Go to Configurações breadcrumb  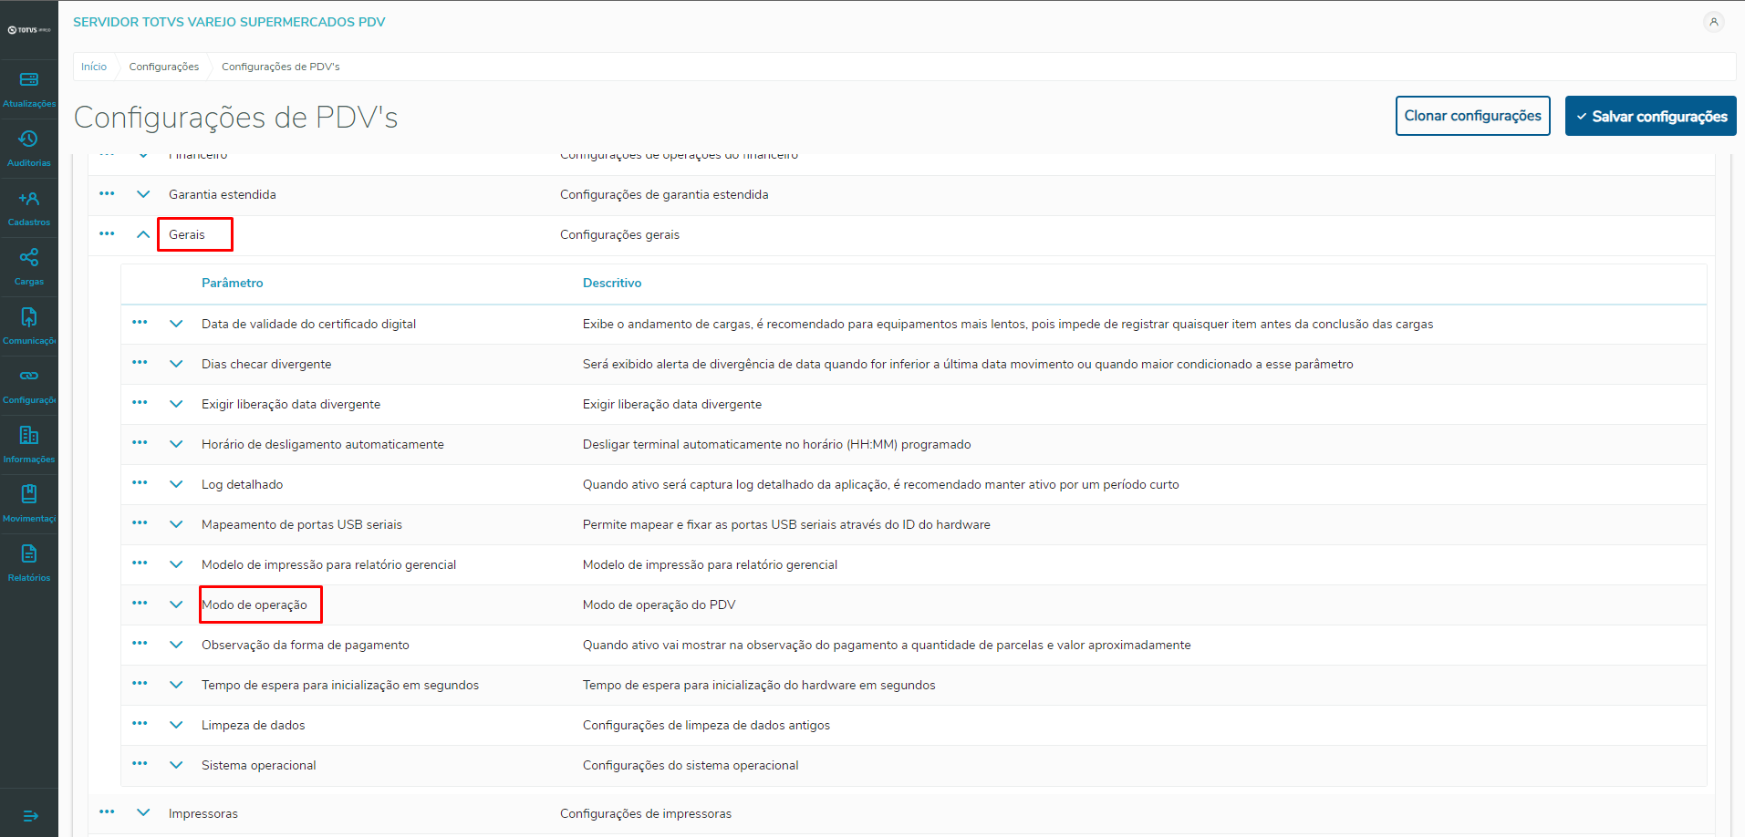coord(164,67)
